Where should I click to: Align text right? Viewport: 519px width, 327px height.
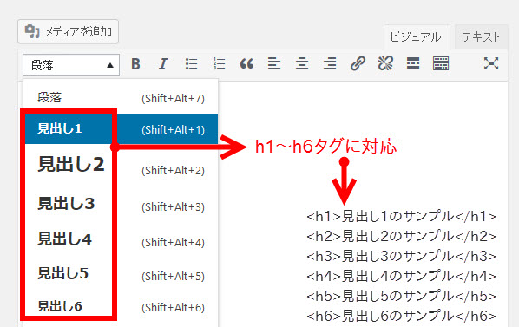click(330, 63)
